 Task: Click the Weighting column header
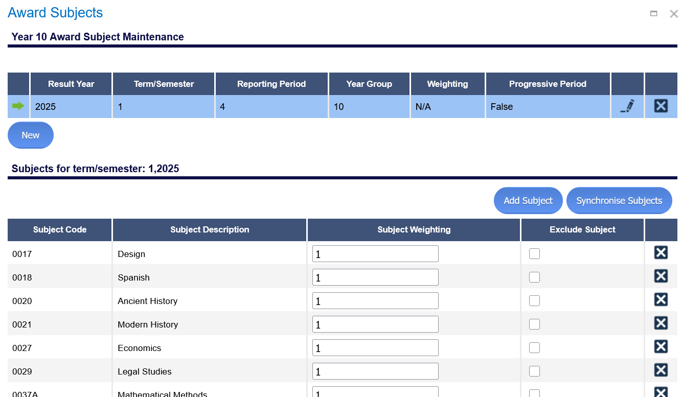point(448,84)
